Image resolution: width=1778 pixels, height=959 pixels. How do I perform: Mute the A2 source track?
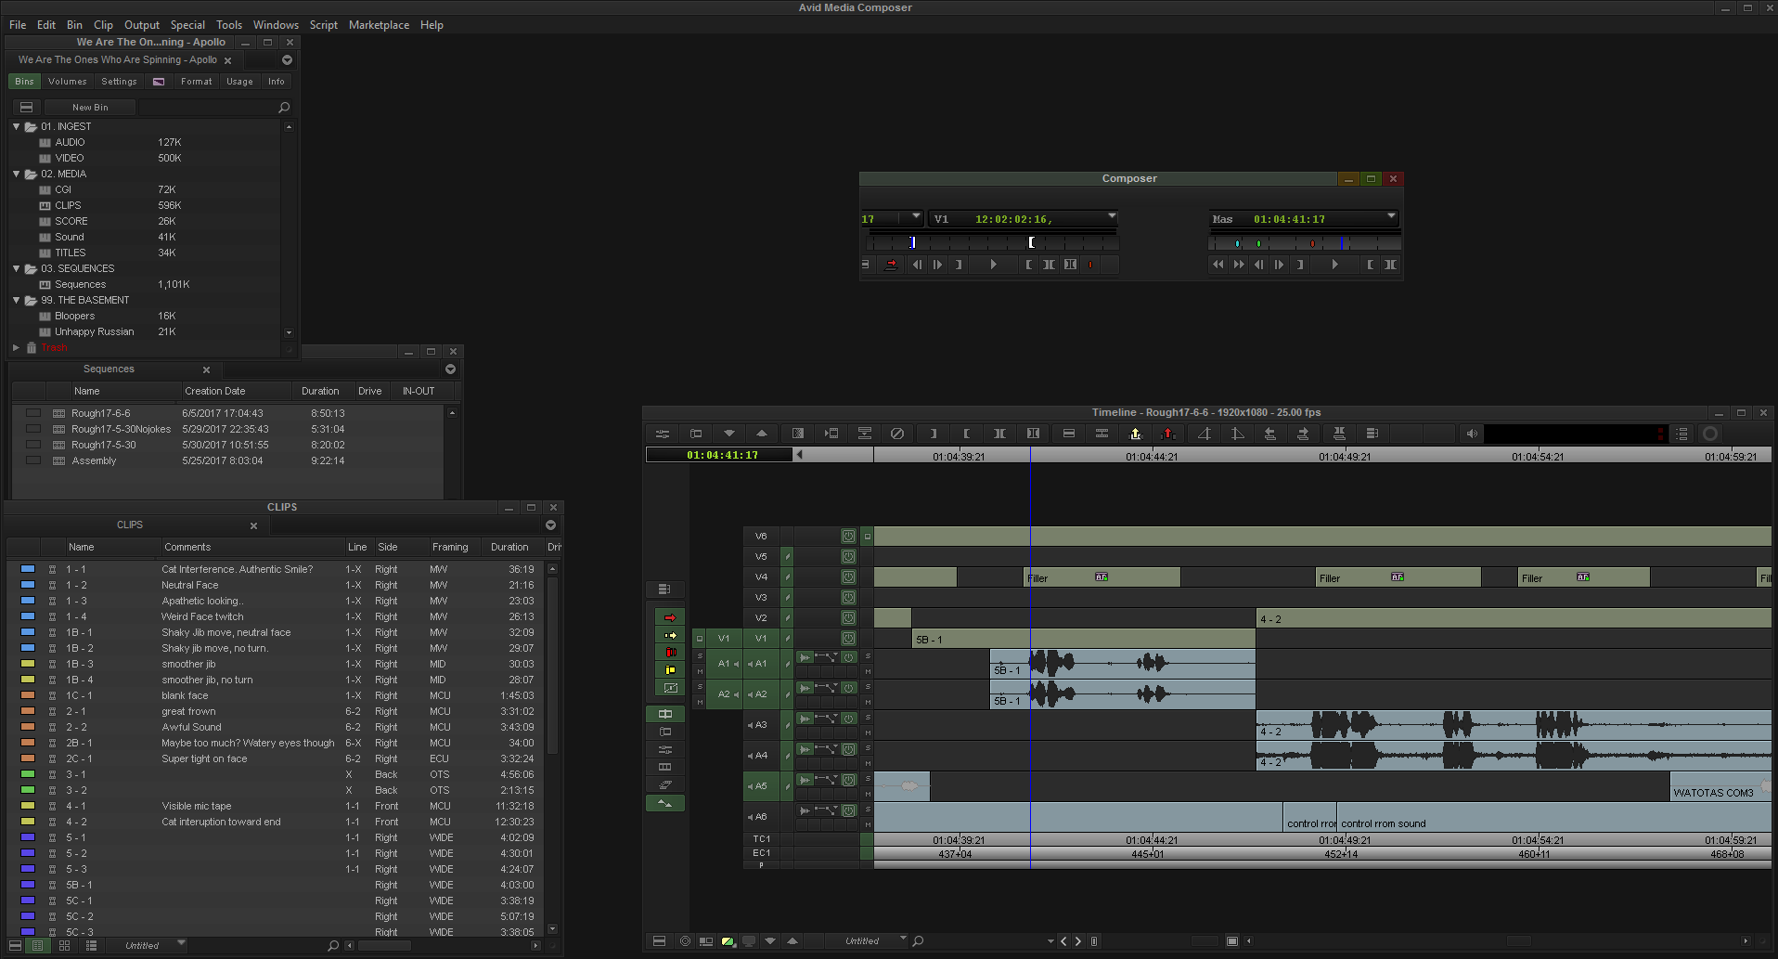click(x=700, y=702)
